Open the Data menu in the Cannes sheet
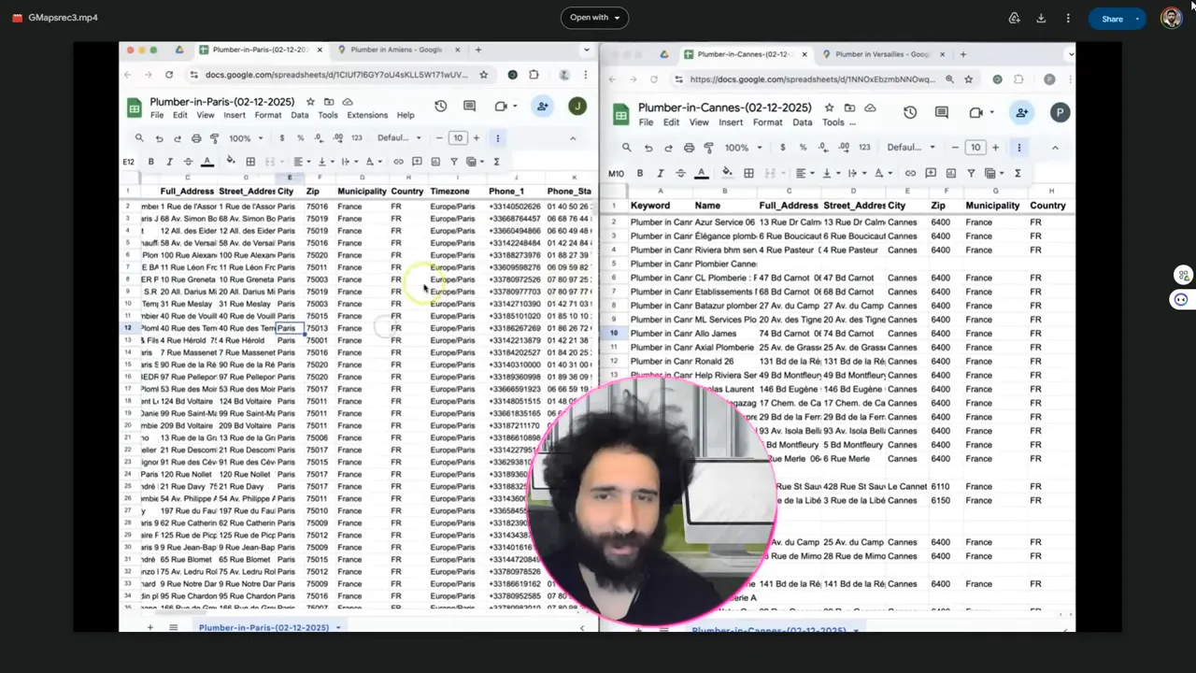Viewport: 1196px width, 673px height. coord(802,122)
